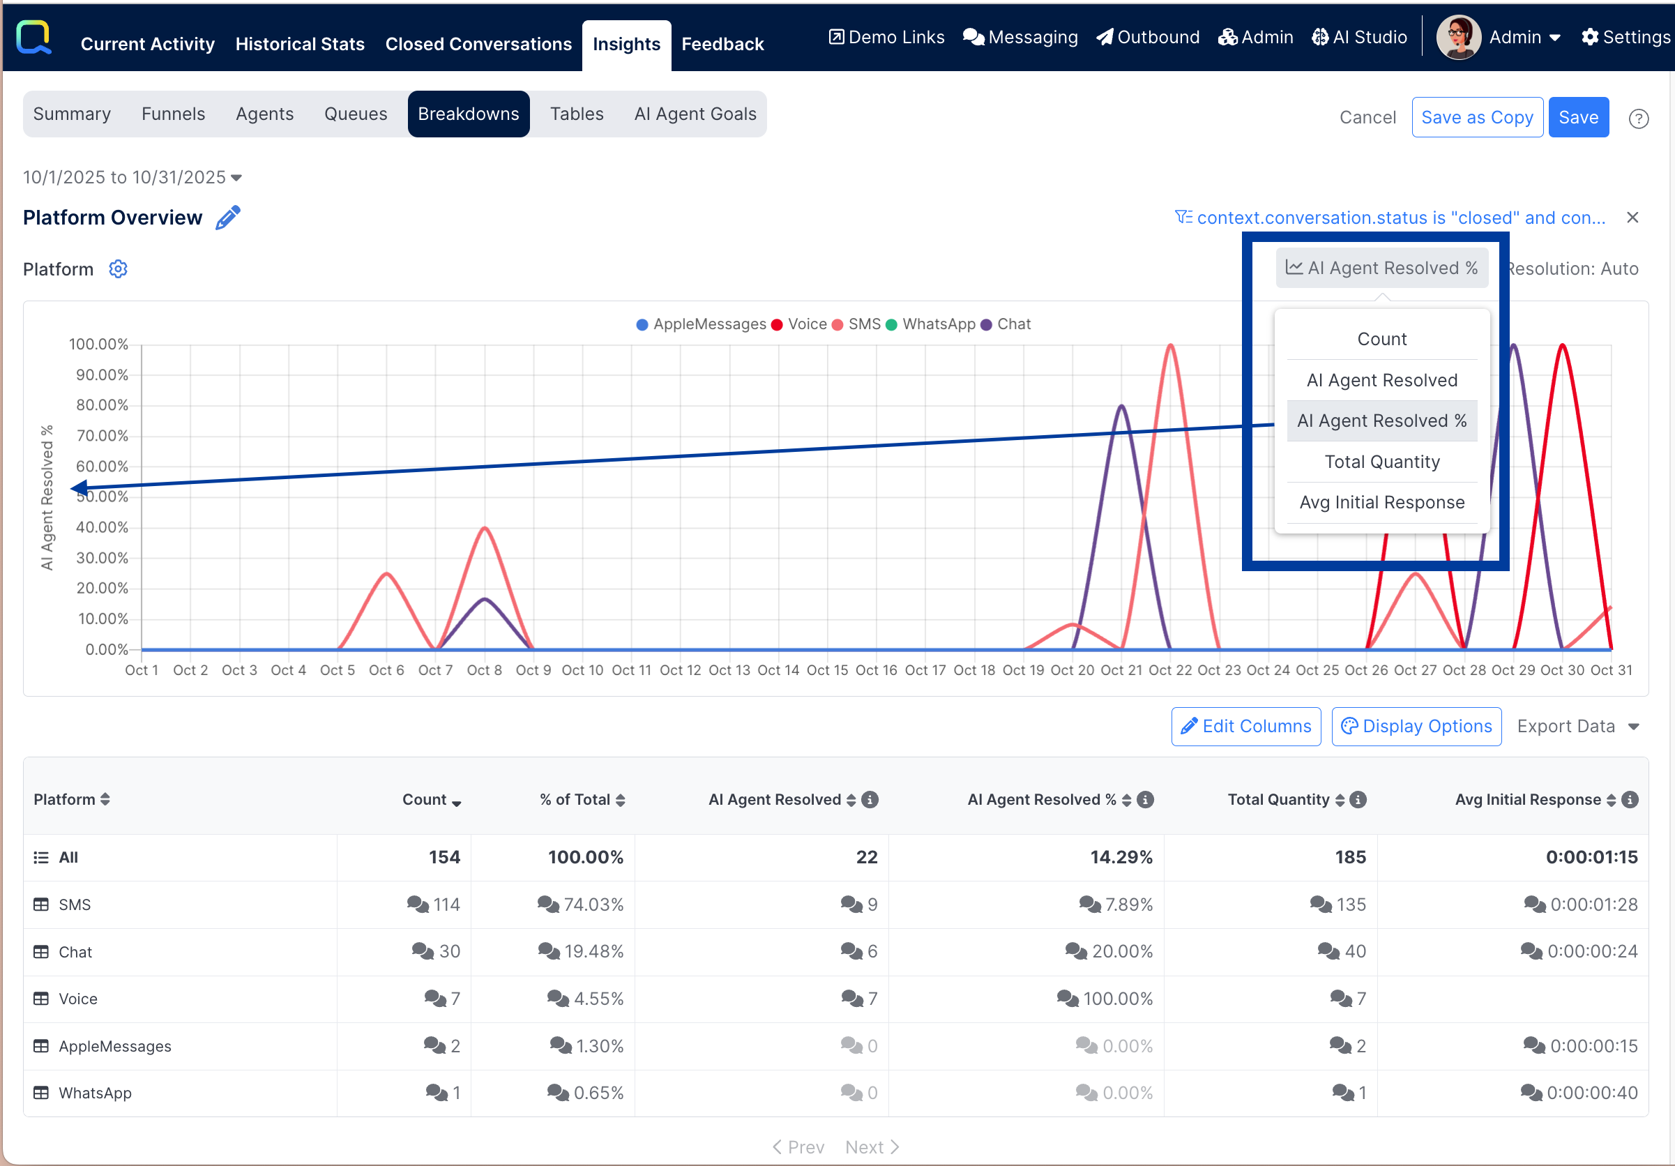Open the date range dropdown
Image resolution: width=1675 pixels, height=1166 pixels.
click(x=132, y=177)
